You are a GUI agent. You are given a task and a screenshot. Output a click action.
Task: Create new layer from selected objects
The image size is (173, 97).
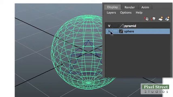(x=167, y=19)
